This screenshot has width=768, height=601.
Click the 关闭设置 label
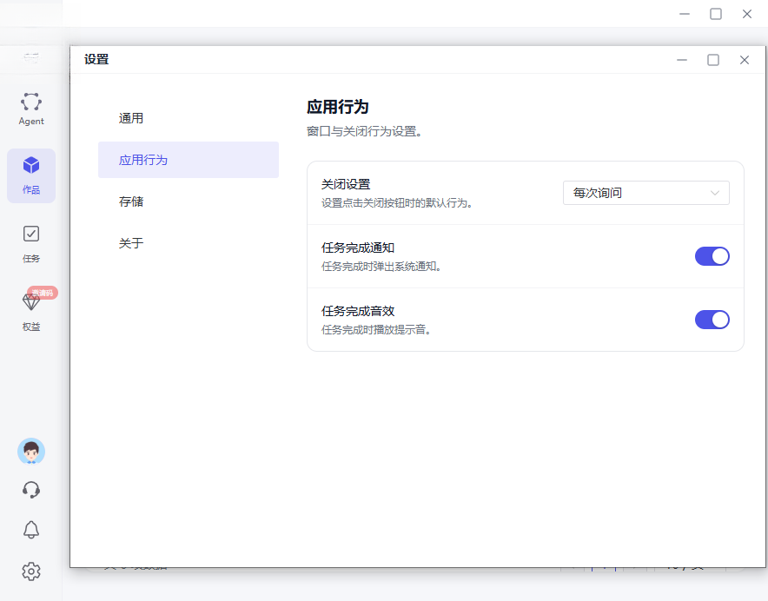tap(346, 184)
